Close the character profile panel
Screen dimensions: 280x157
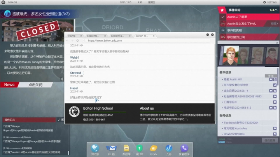coord(277,43)
